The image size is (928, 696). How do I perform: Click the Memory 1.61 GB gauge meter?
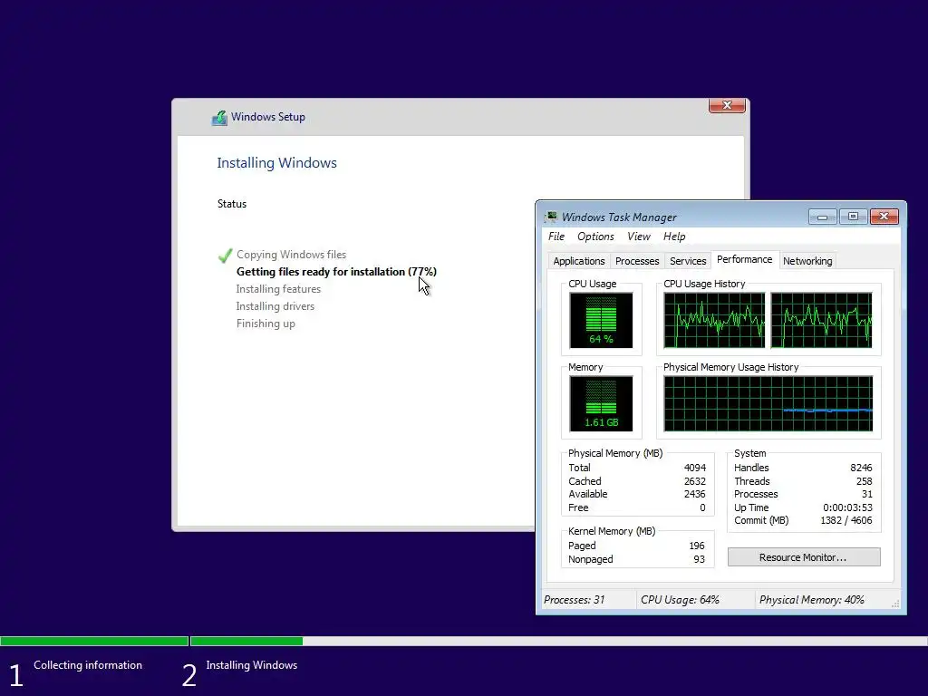[601, 403]
